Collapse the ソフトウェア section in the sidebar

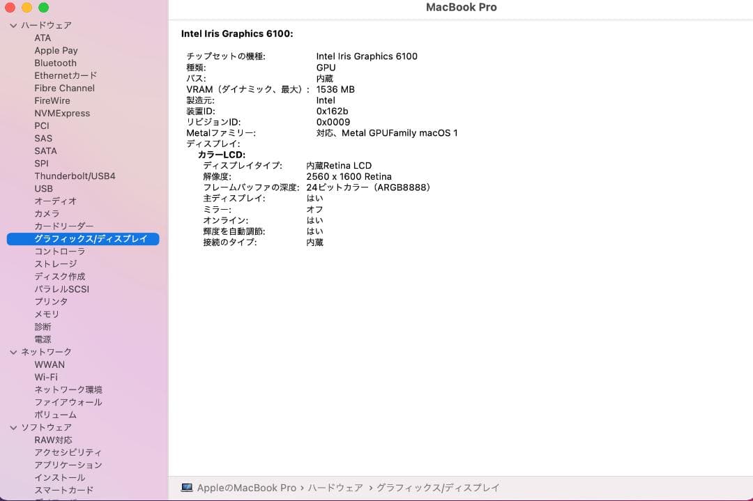(13, 427)
